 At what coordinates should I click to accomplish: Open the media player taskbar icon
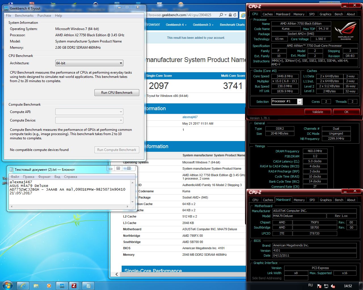pos(49,286)
